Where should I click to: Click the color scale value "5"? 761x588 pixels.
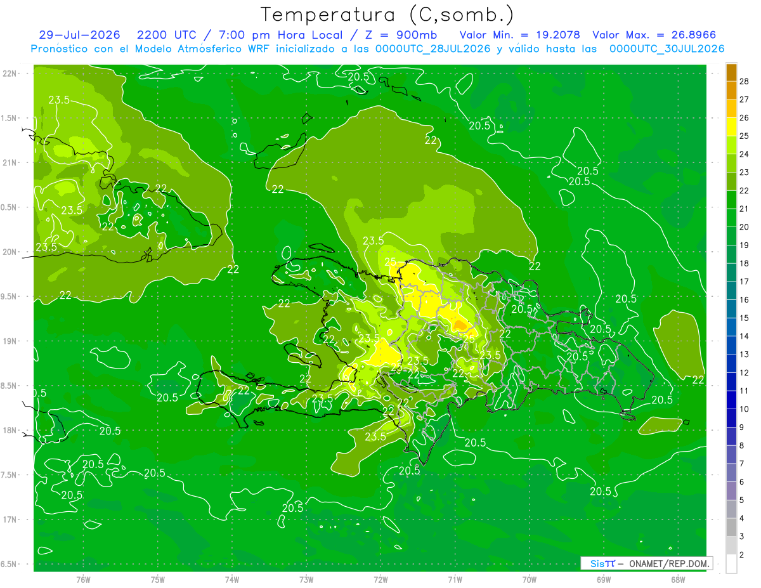742,500
